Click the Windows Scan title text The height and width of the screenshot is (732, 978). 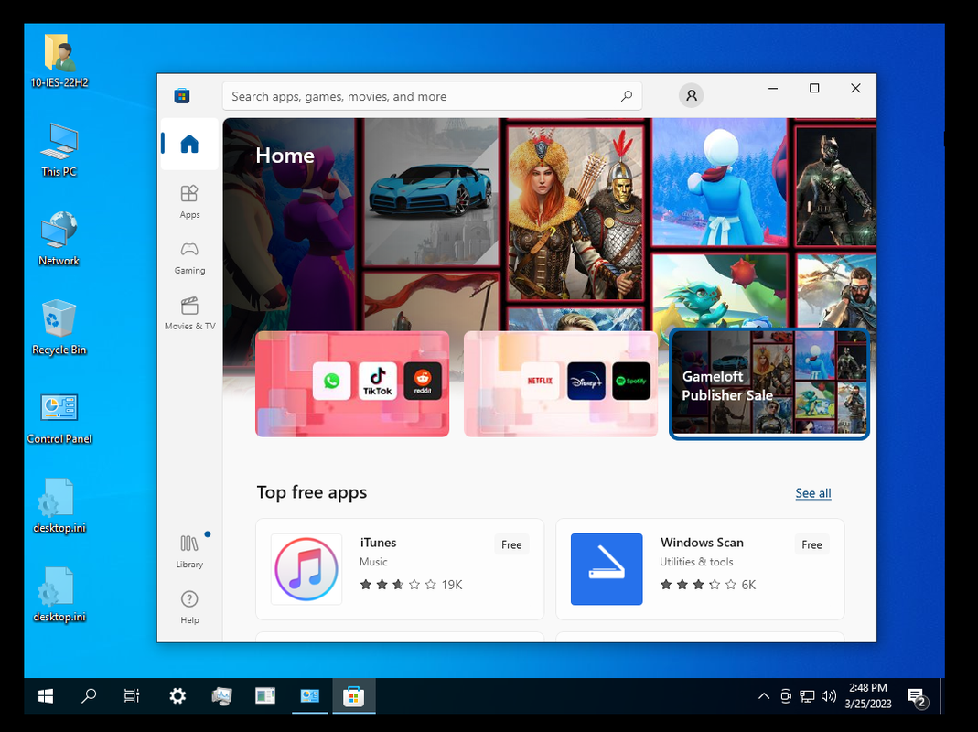click(702, 543)
